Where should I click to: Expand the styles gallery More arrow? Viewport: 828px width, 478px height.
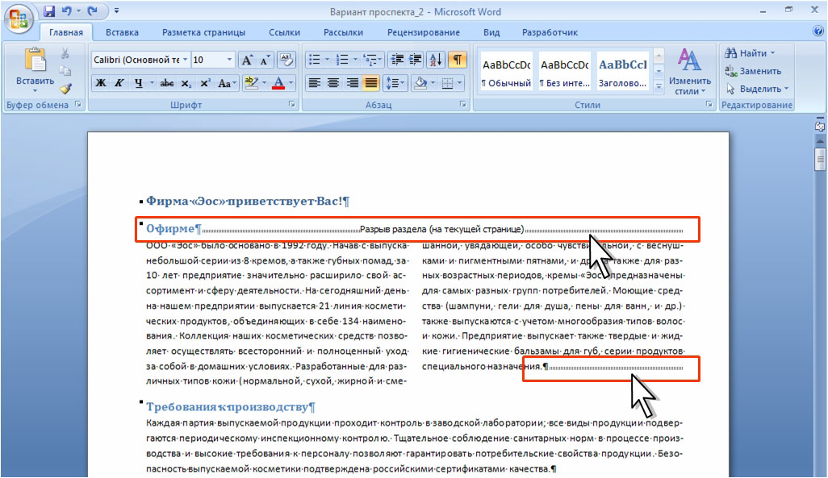659,86
